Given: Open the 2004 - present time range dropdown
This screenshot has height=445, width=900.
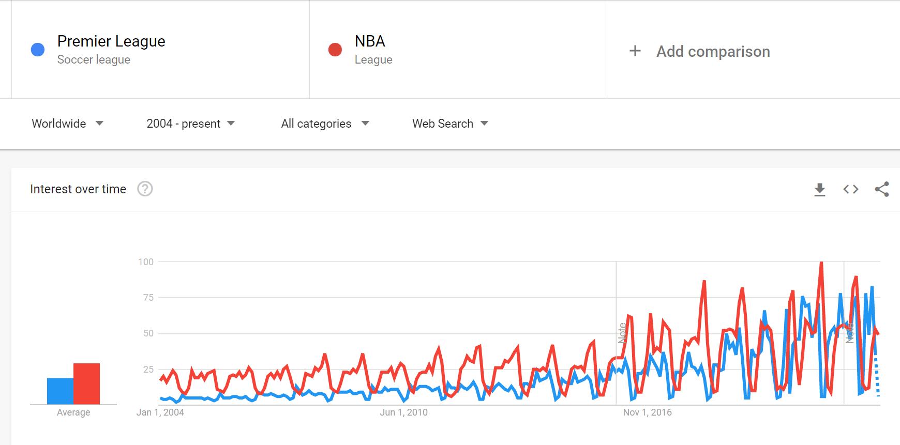Looking at the screenshot, I should (x=189, y=124).
